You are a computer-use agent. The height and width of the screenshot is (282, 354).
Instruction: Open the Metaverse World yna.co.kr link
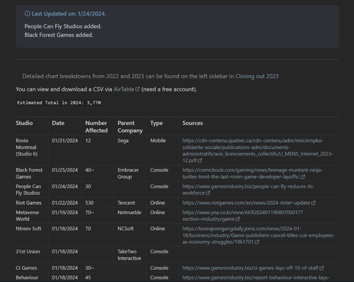(242, 216)
